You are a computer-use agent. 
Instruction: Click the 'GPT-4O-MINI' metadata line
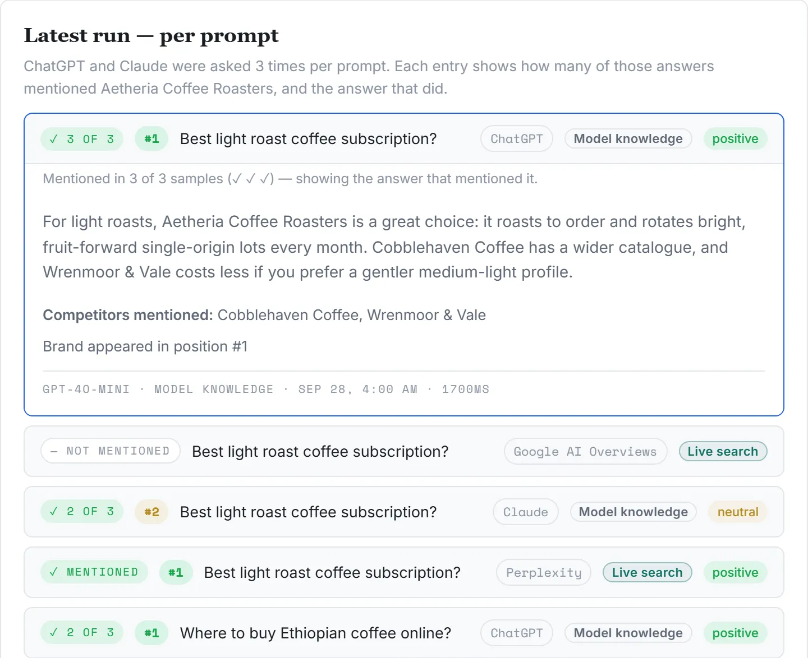click(266, 389)
